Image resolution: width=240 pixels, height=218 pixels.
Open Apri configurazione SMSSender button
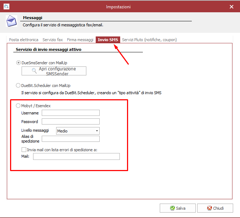pyautogui.click(x=54, y=71)
